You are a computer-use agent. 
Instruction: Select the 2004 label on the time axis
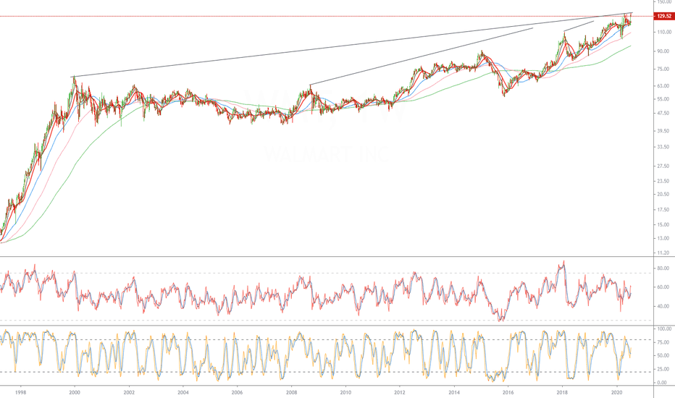coord(183,392)
